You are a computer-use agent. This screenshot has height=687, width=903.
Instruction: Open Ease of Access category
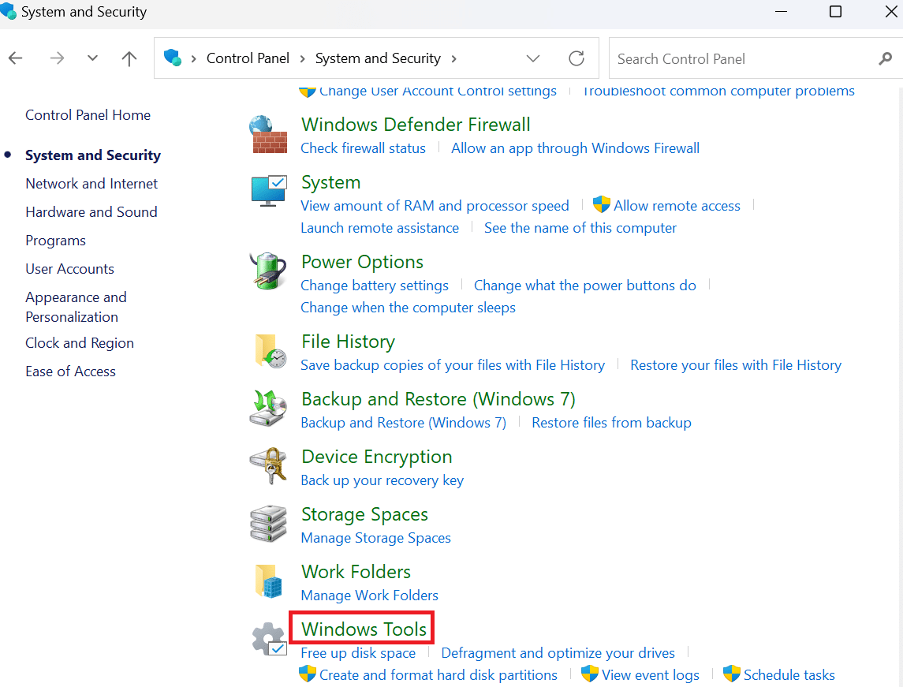click(70, 371)
